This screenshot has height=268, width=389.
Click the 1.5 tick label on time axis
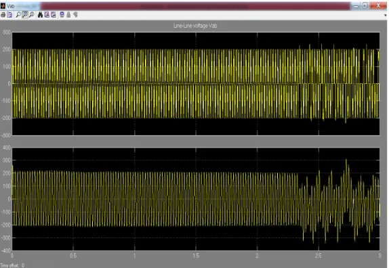(x=196, y=256)
